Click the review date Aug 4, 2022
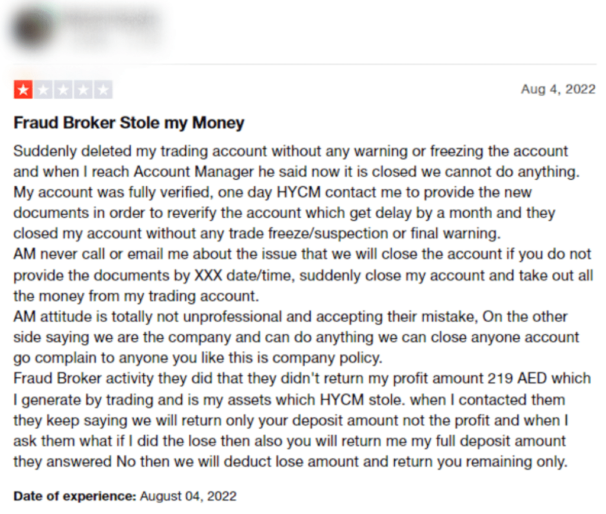The height and width of the screenshot is (514, 606). [x=557, y=89]
